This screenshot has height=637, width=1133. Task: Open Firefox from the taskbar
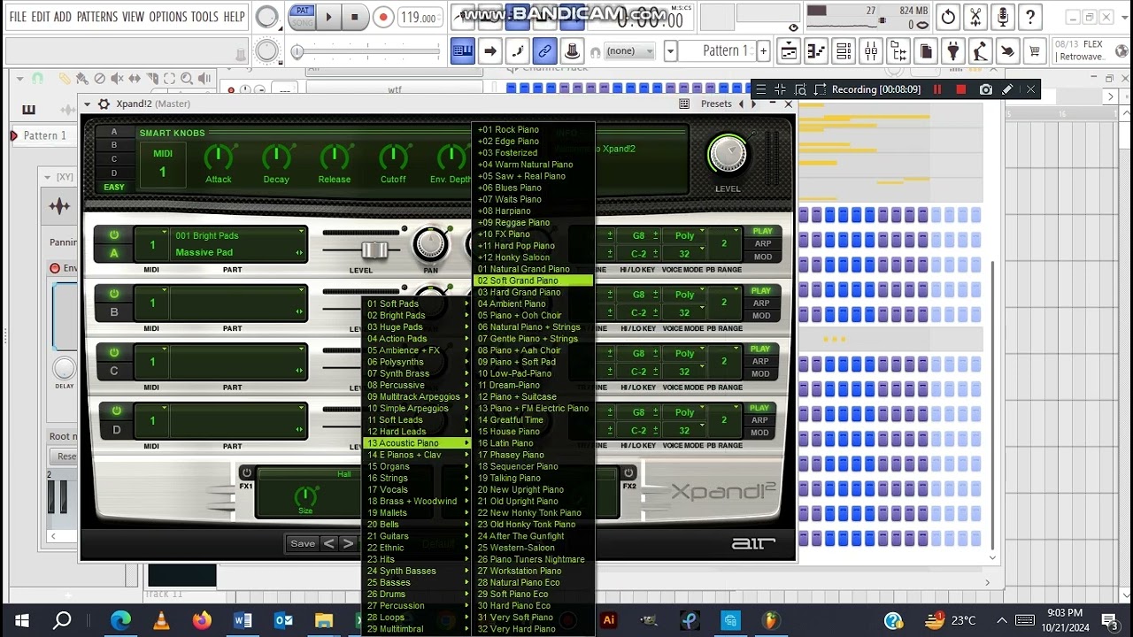click(x=202, y=620)
